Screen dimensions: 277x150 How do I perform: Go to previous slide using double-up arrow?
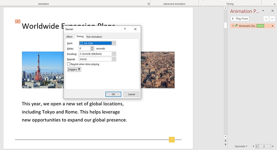point(225,141)
